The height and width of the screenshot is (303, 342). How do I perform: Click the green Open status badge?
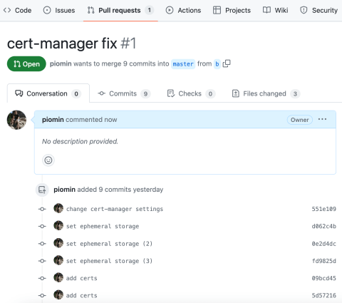pos(26,63)
